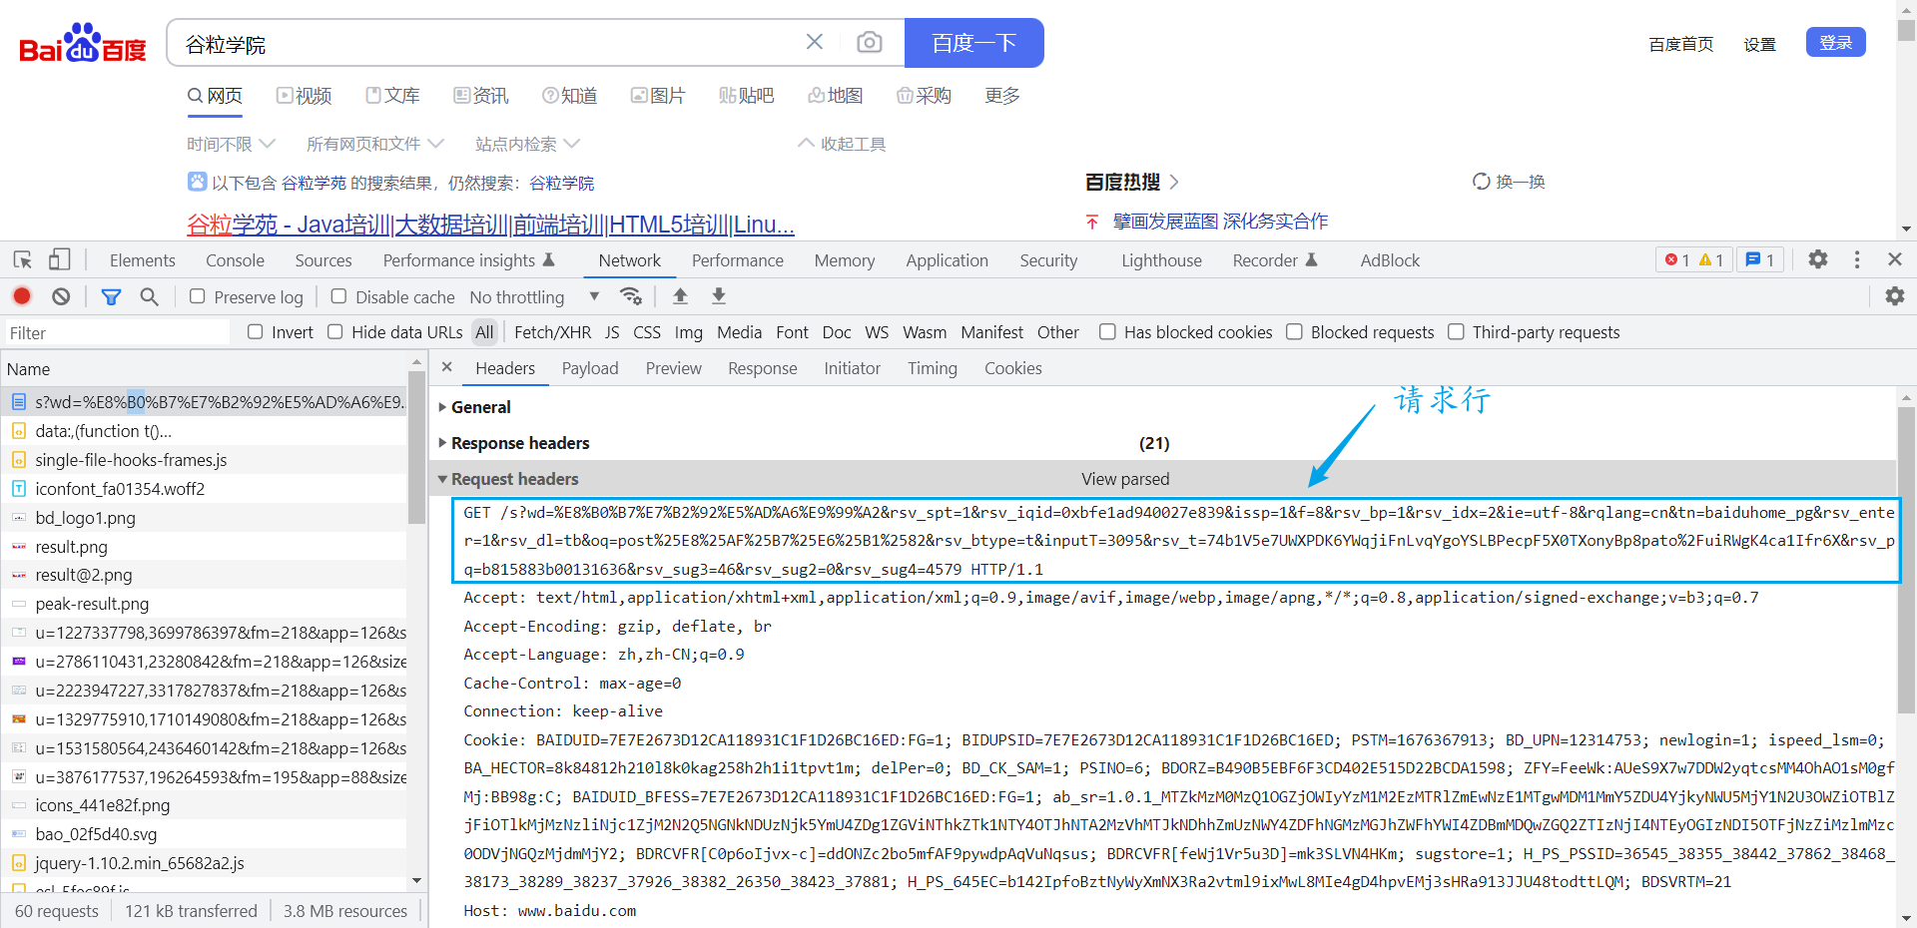The image size is (1917, 928).
Task: Click the error count badge
Action: (1677, 260)
